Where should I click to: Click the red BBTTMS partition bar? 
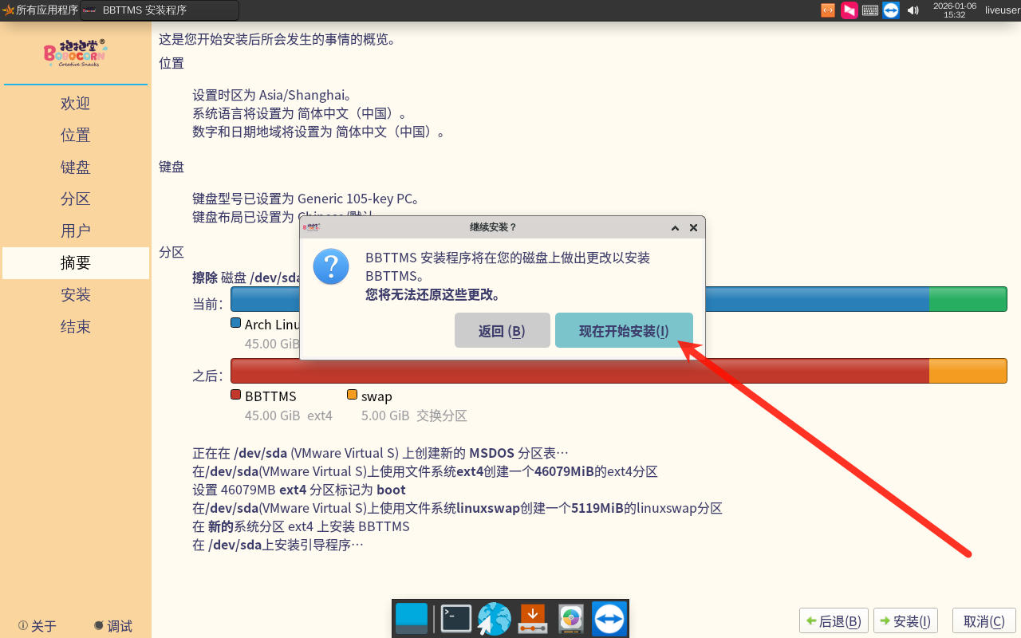coord(579,371)
